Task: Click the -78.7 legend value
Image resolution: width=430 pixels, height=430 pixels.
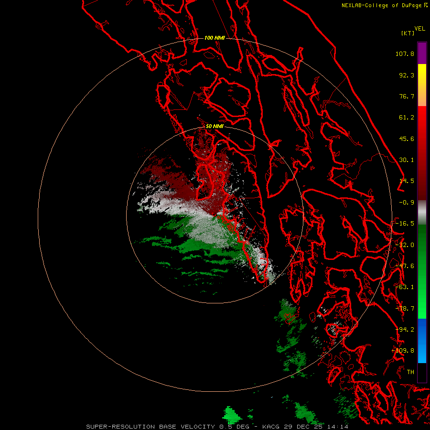Action: (405, 309)
